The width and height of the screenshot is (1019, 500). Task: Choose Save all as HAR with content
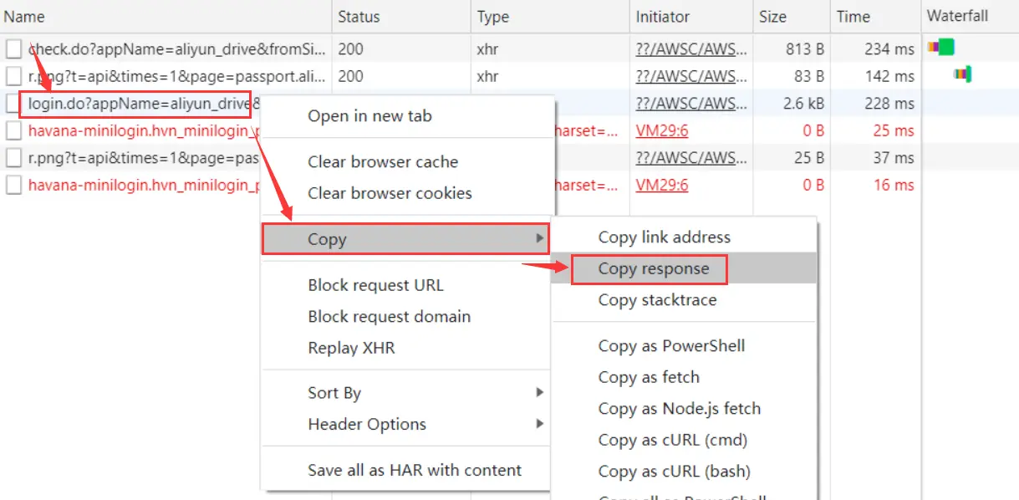point(415,471)
